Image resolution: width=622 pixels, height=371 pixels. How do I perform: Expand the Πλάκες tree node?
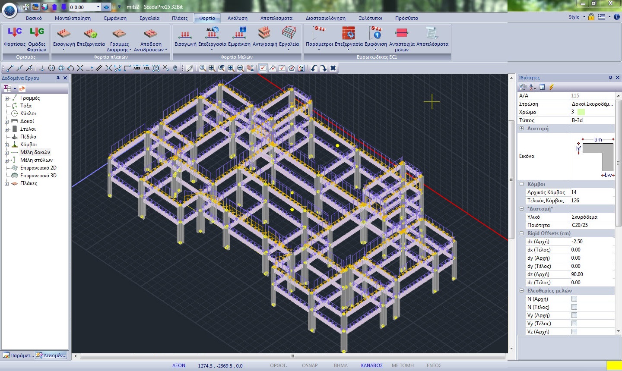point(7,184)
